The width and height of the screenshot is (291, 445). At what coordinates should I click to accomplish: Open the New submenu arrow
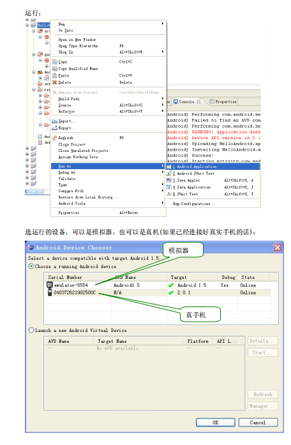click(x=163, y=24)
